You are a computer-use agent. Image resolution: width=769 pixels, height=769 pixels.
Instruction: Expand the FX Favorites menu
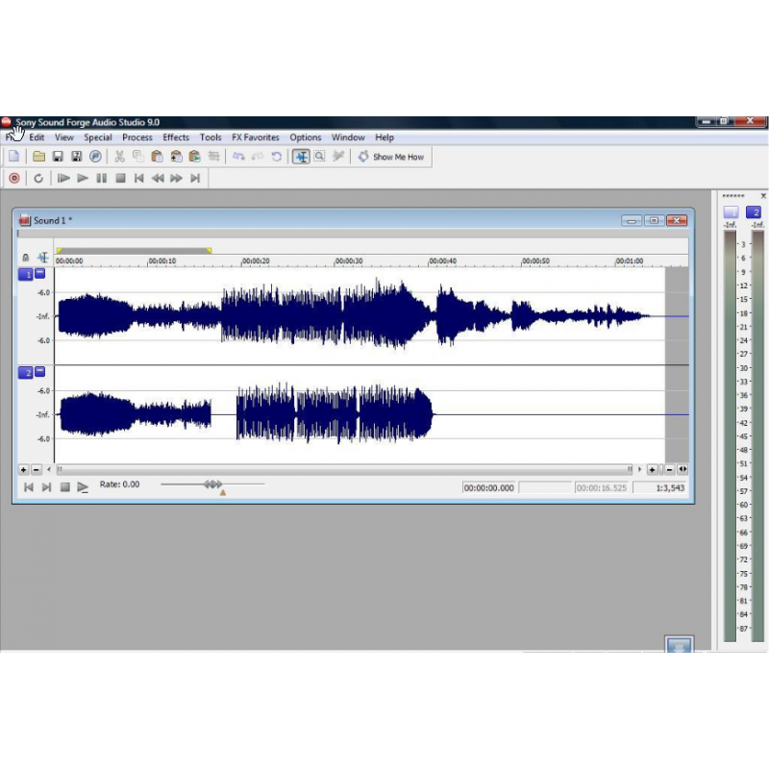(256, 137)
